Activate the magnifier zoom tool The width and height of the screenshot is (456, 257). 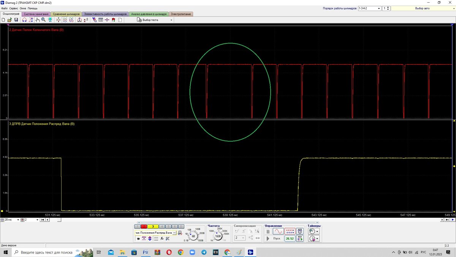click(44, 20)
